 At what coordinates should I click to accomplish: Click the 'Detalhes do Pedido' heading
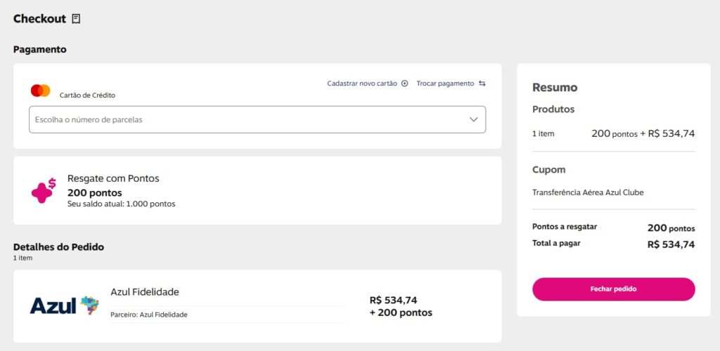[x=58, y=247]
